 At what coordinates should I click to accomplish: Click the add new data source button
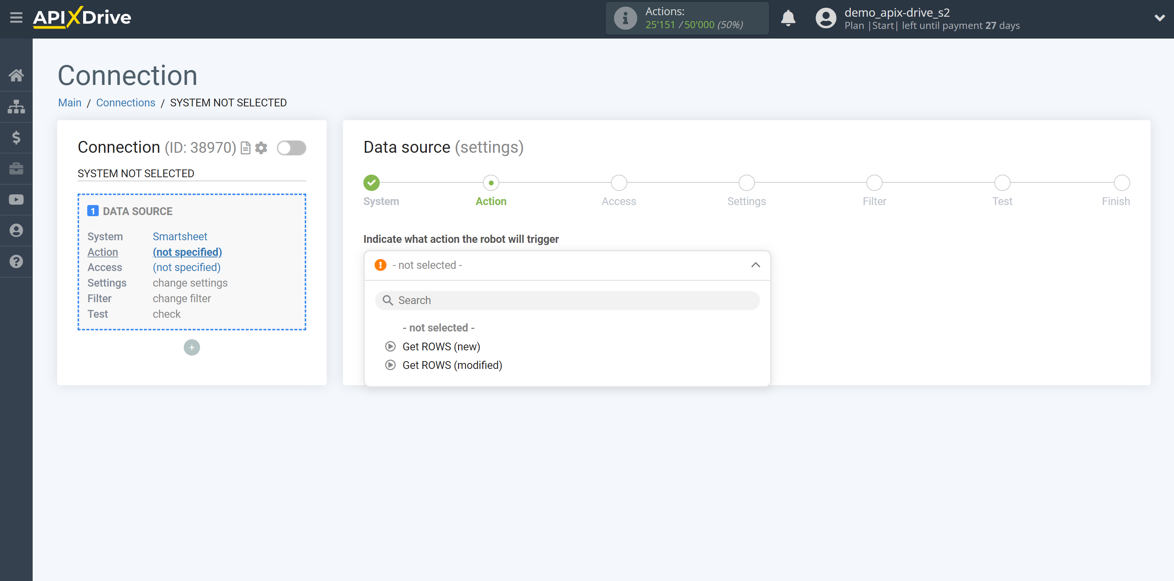[x=192, y=346]
